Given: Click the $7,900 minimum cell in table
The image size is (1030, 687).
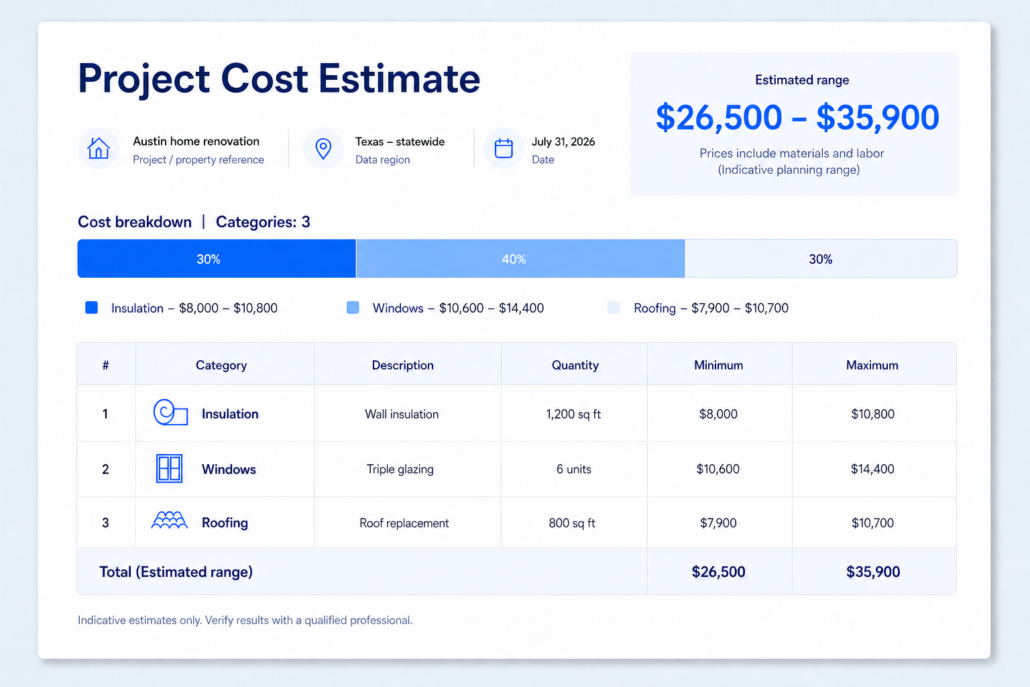Looking at the screenshot, I should tap(718, 523).
